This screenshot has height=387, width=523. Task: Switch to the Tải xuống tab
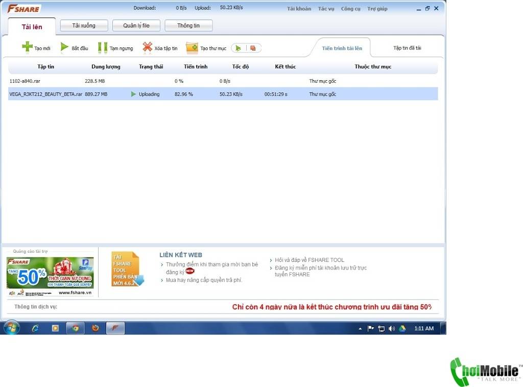84,26
